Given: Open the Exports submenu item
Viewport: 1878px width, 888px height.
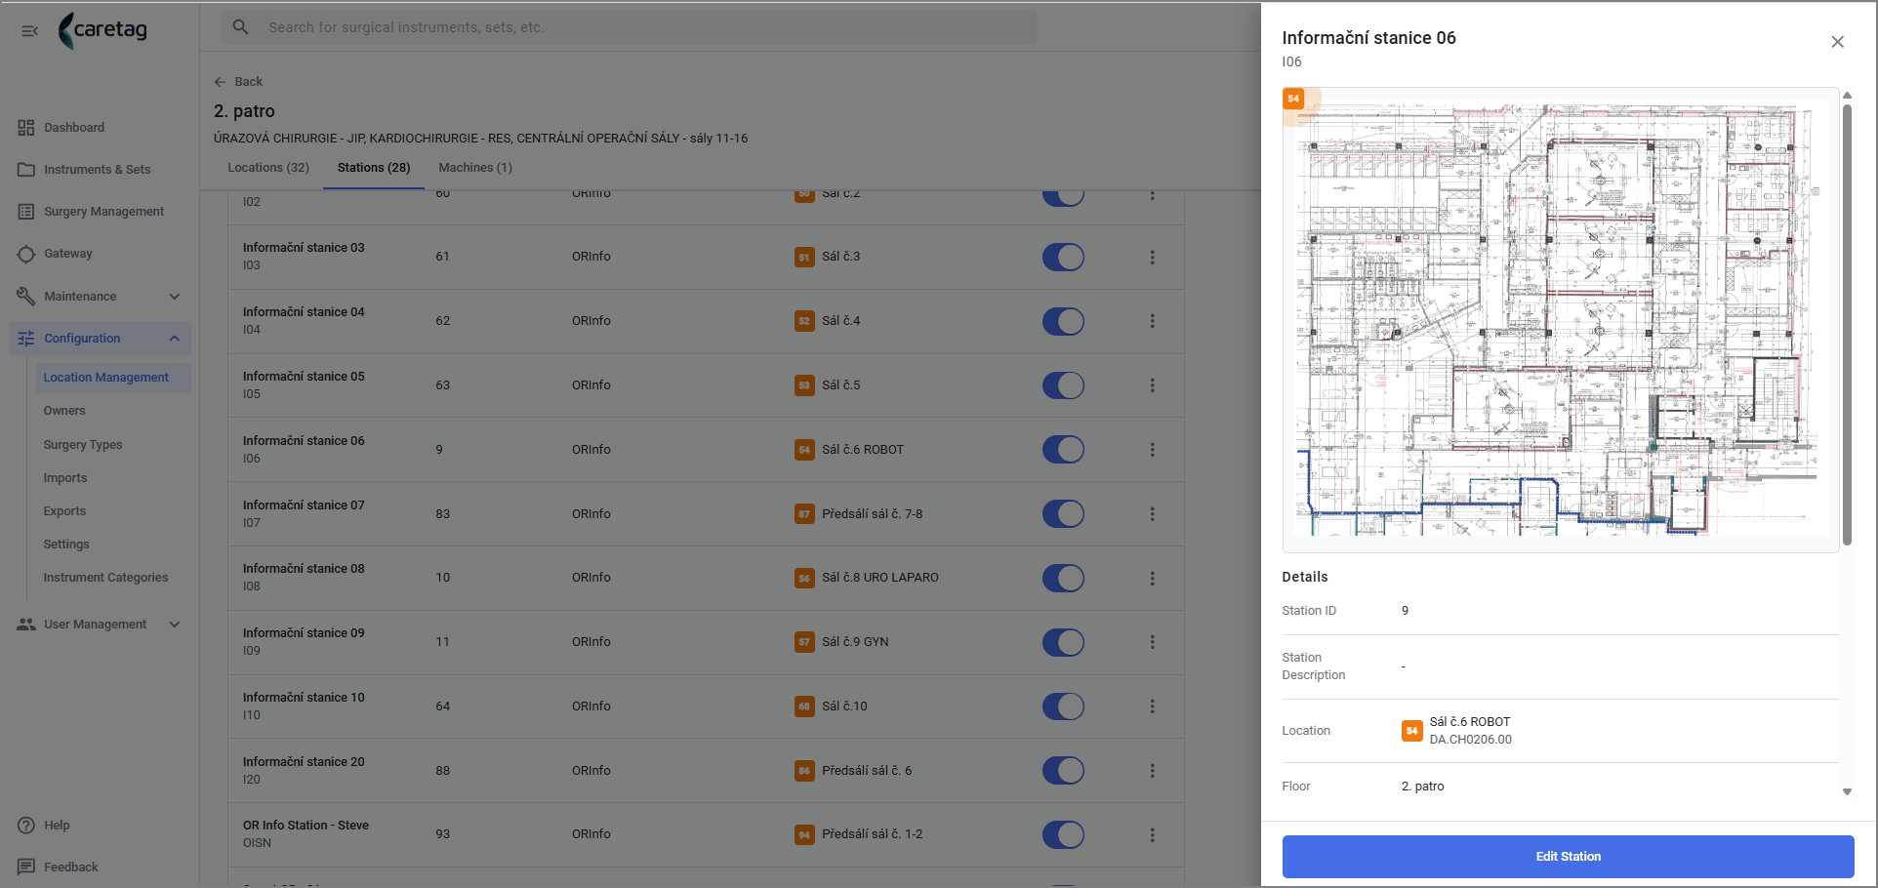Looking at the screenshot, I should (x=64, y=511).
